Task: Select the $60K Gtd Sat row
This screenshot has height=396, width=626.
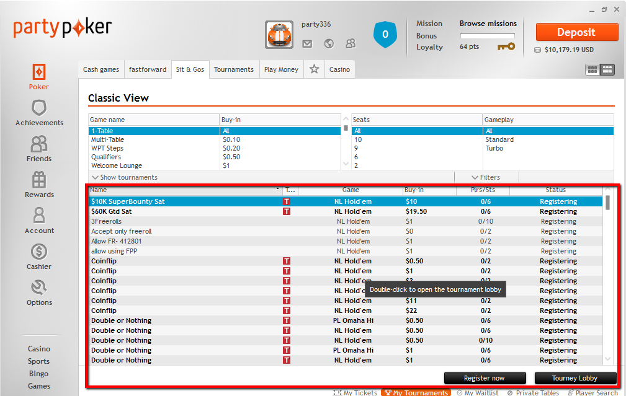Action: pyautogui.click(x=346, y=211)
